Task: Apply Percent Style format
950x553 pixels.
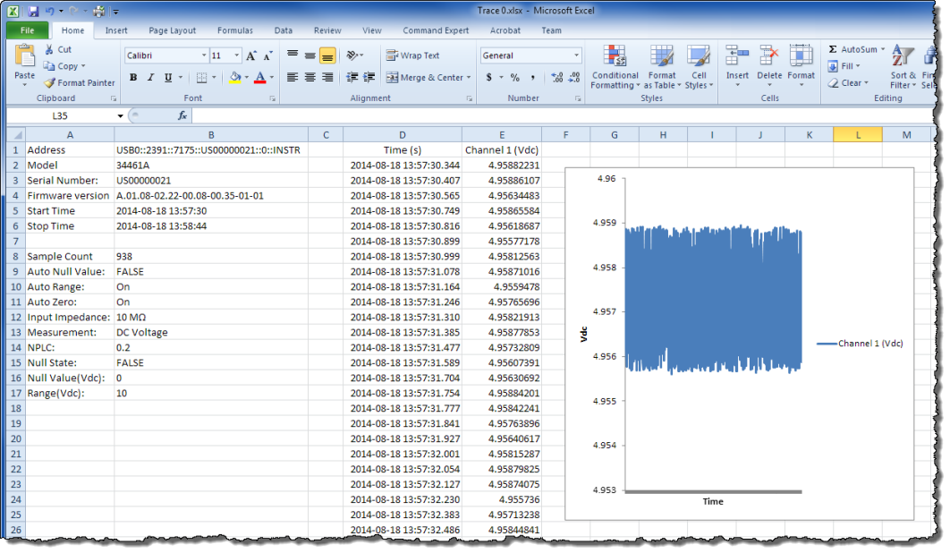Action: [x=515, y=78]
